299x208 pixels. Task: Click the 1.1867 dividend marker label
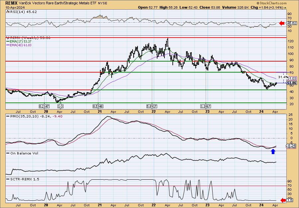click(x=206, y=106)
